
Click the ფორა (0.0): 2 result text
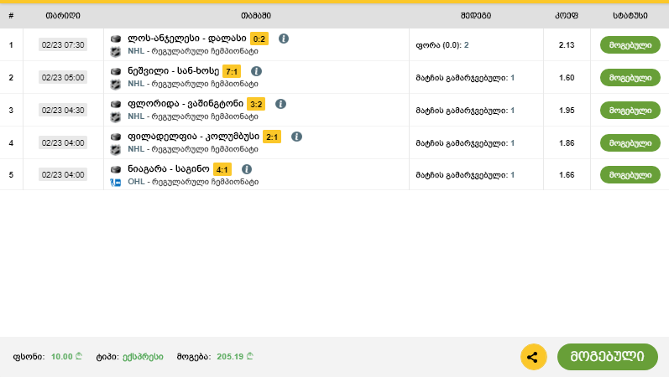(x=442, y=45)
